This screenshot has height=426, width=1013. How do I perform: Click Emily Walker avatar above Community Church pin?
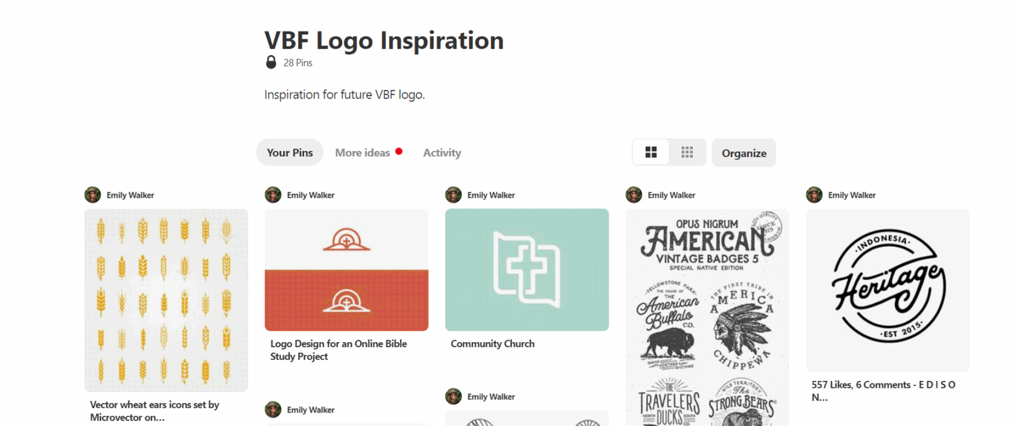coord(454,195)
